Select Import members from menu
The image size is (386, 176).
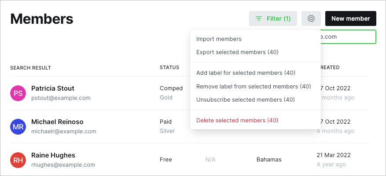click(x=219, y=39)
